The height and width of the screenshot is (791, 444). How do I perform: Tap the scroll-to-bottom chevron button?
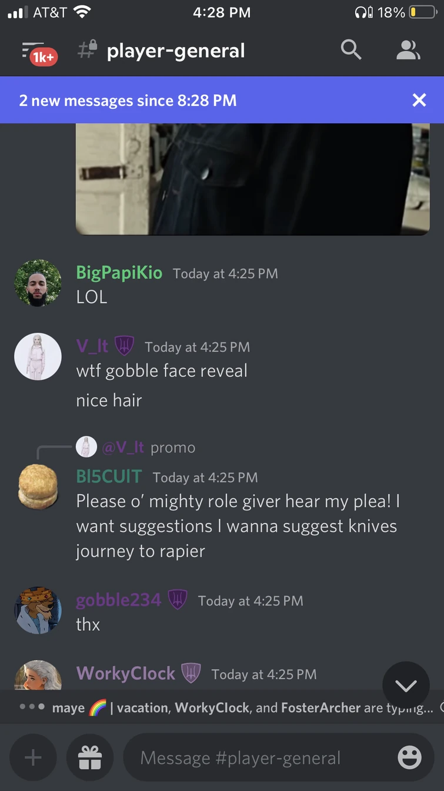406,685
